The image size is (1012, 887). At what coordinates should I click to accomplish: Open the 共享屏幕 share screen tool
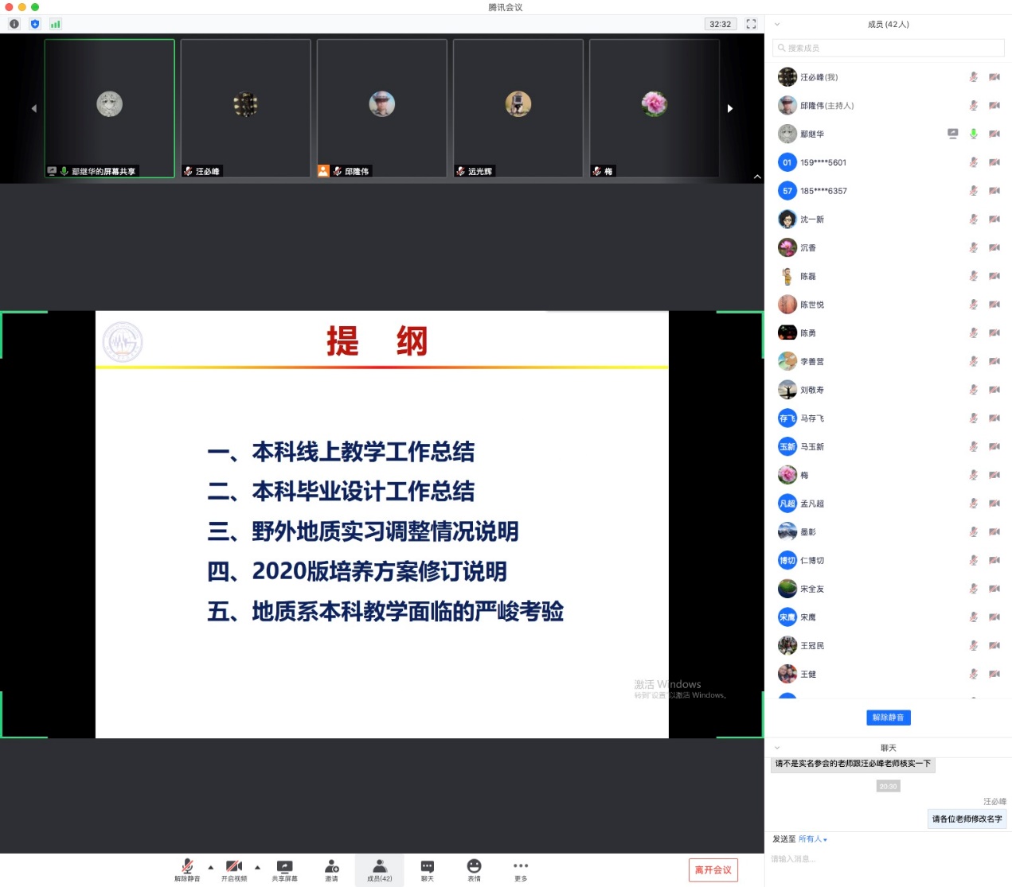click(x=284, y=869)
